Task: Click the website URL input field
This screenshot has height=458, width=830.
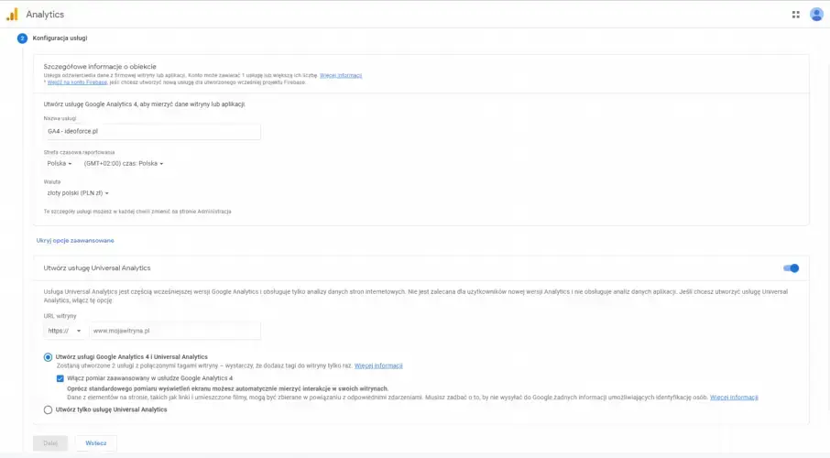Action: (174, 331)
